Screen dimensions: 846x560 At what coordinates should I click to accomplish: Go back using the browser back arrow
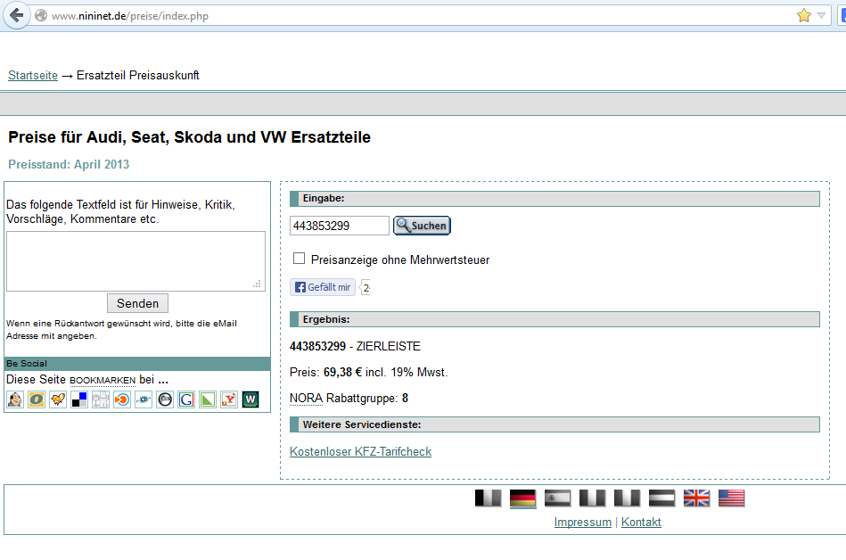pos(15,15)
